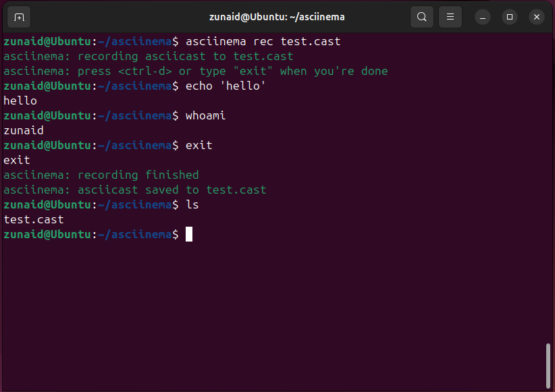Screen dimensions: 555x392
Task: Click the test.cast filename in the ls output
Action: (33, 219)
